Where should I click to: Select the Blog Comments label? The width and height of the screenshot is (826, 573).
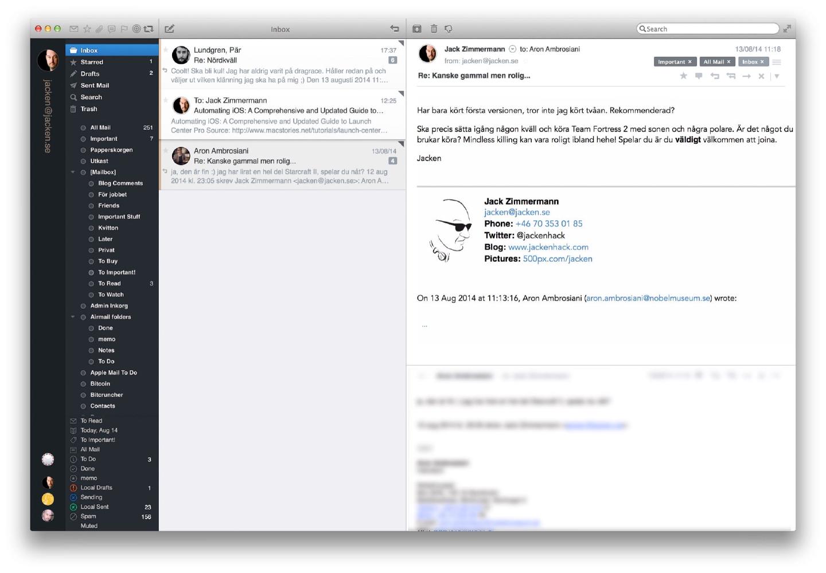pyautogui.click(x=120, y=183)
